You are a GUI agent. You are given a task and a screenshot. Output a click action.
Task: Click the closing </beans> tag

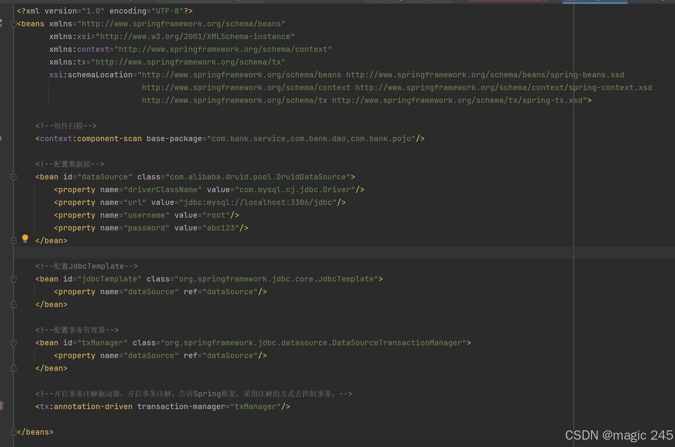pyautogui.click(x=35, y=432)
